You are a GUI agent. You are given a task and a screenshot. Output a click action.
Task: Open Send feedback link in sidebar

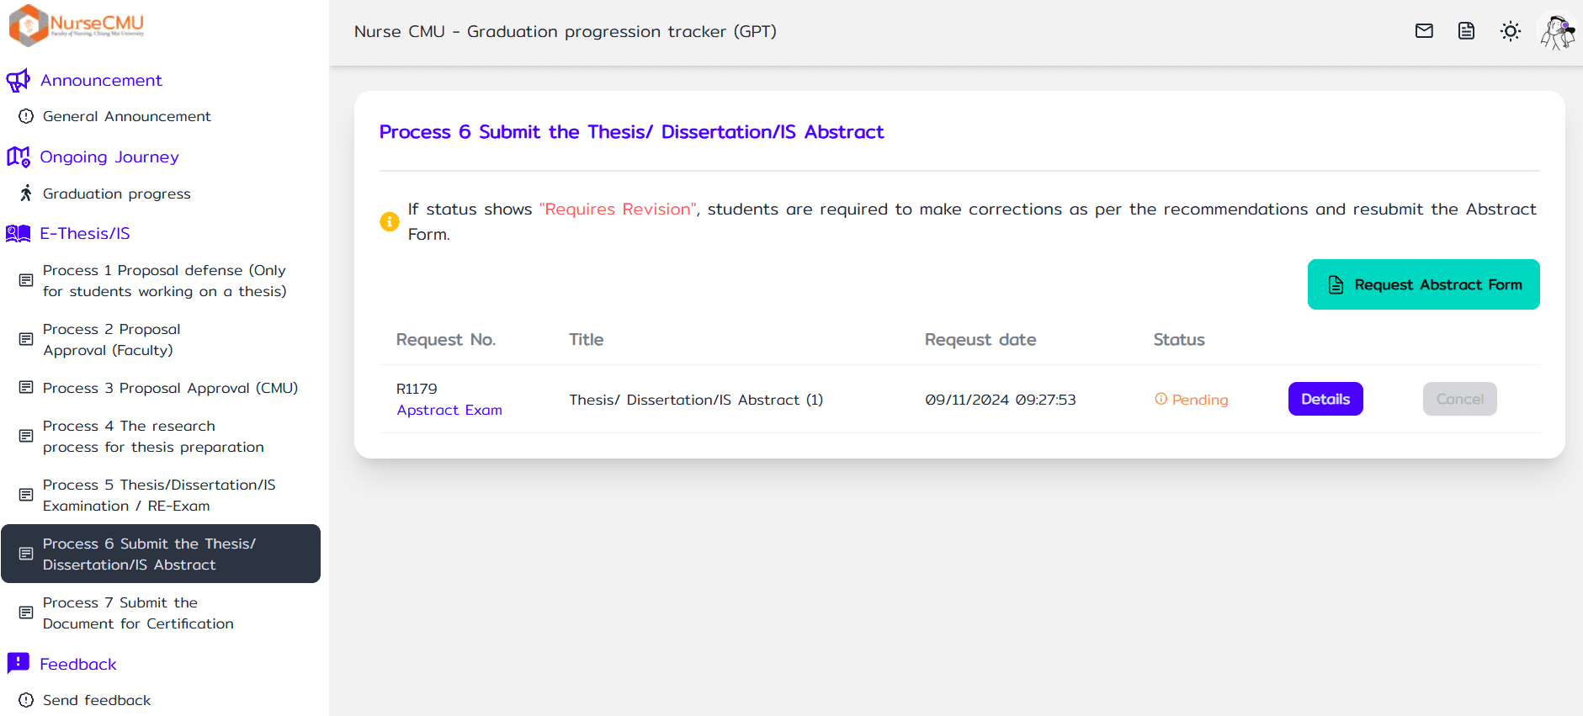[x=97, y=700]
